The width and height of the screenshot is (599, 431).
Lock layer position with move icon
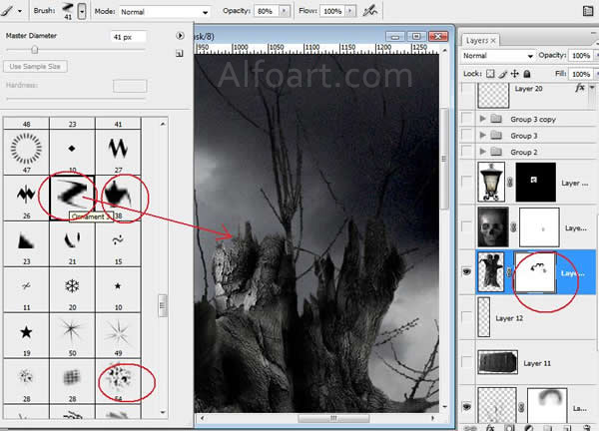[x=514, y=74]
